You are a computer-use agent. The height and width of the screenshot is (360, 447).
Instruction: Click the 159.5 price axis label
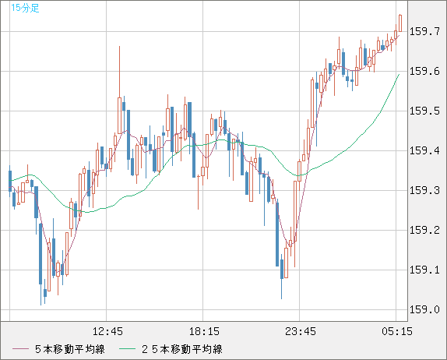(424, 111)
